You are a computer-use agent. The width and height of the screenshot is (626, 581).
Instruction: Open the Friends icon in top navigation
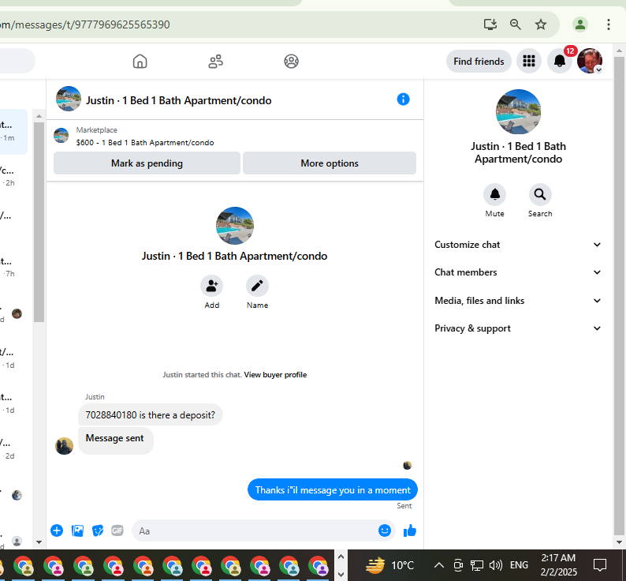click(x=215, y=62)
